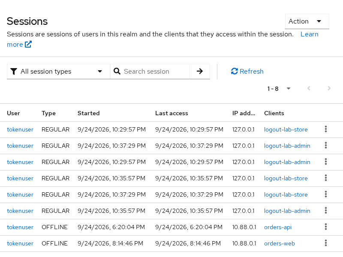343x257 pixels.
Task: Open kebab menu for 10:29:57 PM logout-lab-store session
Action: [x=326, y=129]
